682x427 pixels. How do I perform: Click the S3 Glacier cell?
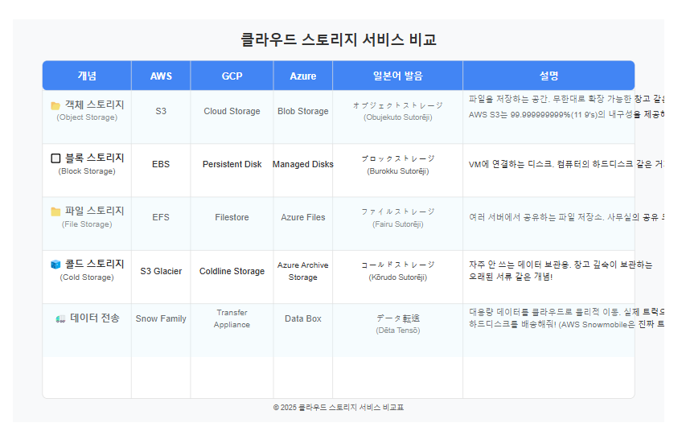(161, 271)
